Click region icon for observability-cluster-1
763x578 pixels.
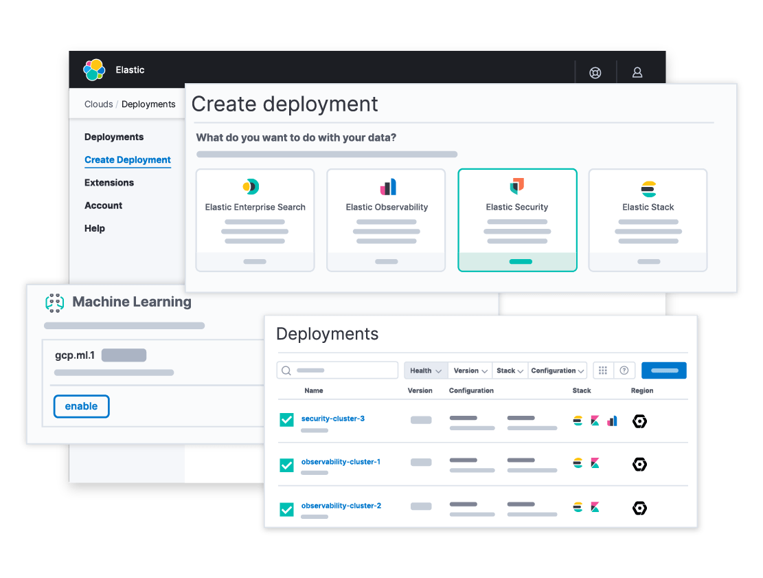pos(639,465)
